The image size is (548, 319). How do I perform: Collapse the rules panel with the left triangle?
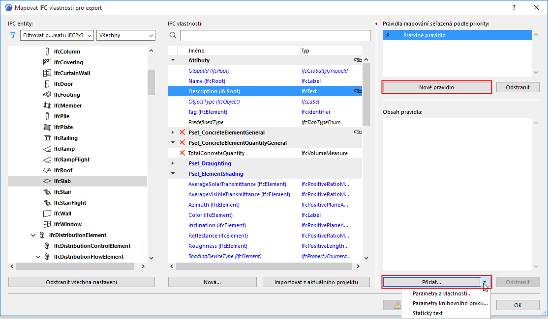pos(376,24)
